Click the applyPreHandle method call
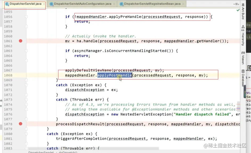Viewport: 251px width, 153px height. click(125, 17)
